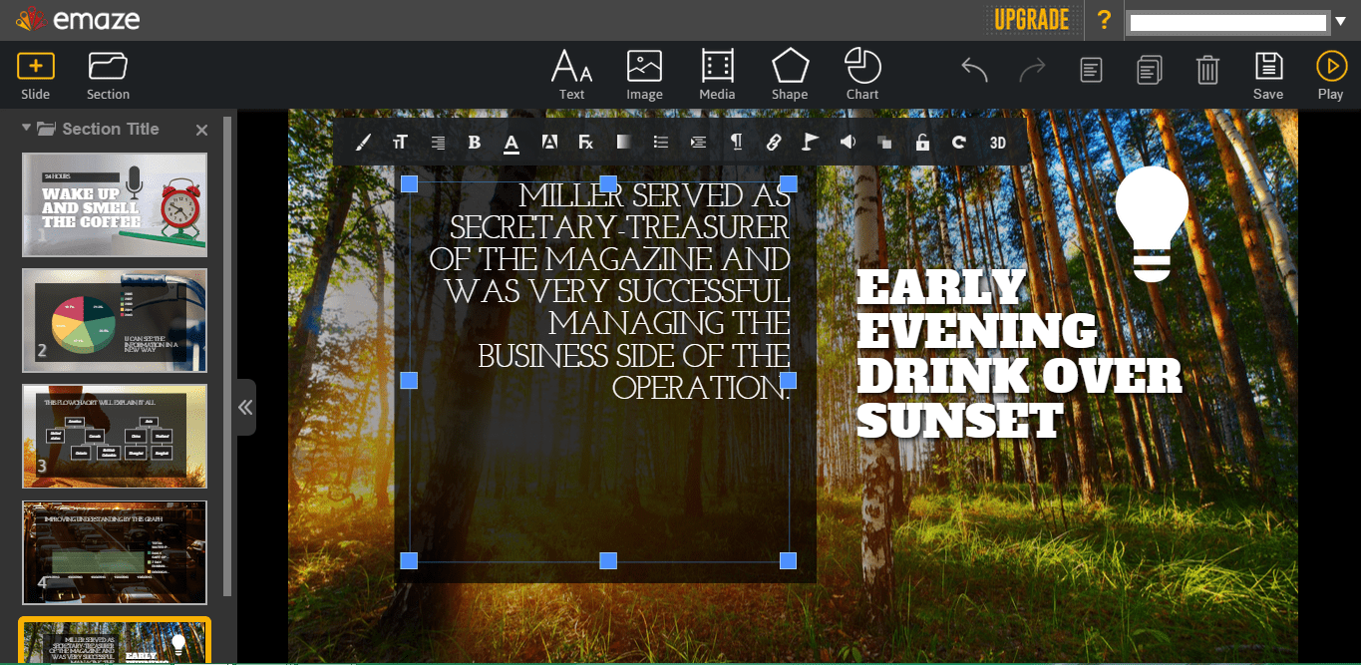Collapse the slide thumbnails panel

(245, 407)
